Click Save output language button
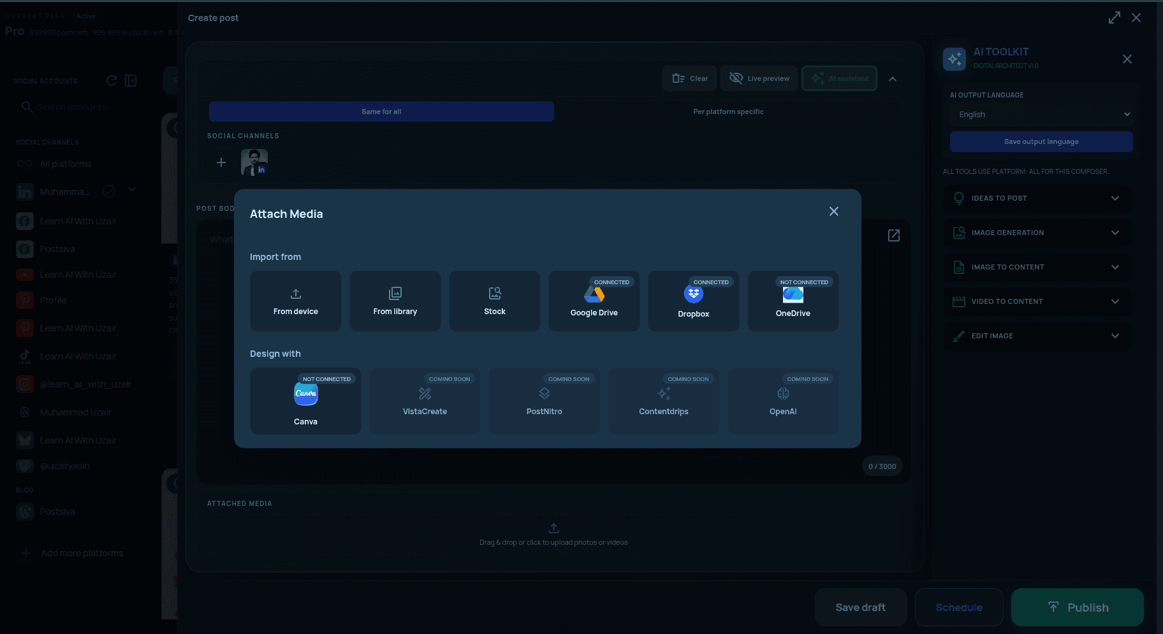Image resolution: width=1163 pixels, height=634 pixels. point(1042,141)
